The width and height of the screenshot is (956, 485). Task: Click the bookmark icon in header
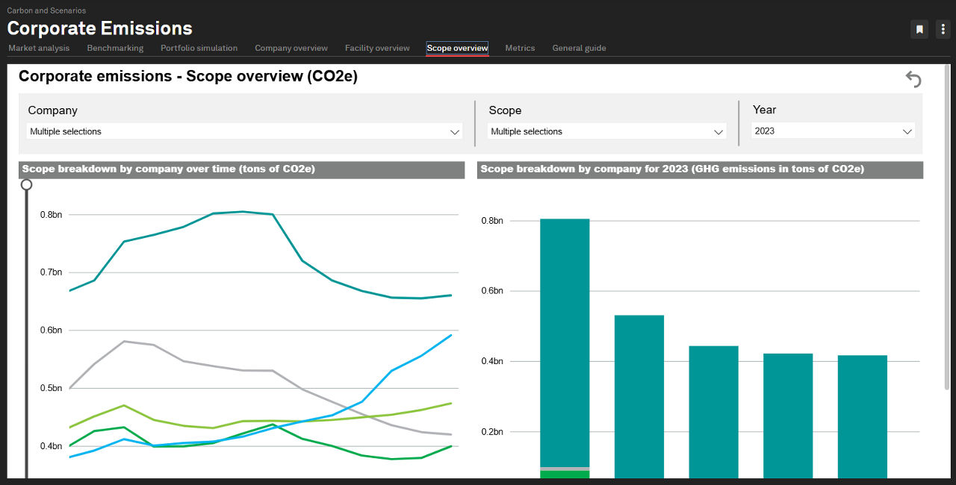click(x=919, y=29)
